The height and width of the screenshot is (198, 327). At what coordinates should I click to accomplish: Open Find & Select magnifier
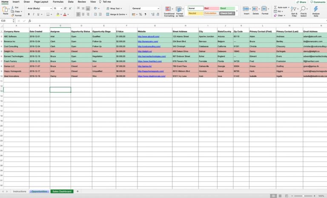[x=304, y=11]
